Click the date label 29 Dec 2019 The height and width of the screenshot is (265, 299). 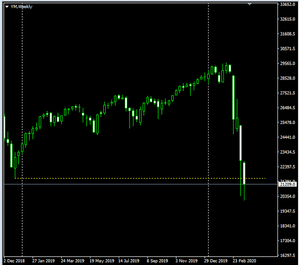pyautogui.click(x=216, y=261)
